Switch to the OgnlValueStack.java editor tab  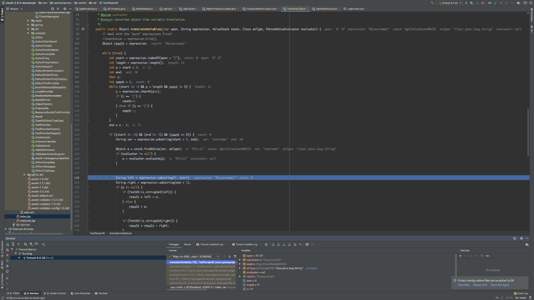point(326,9)
